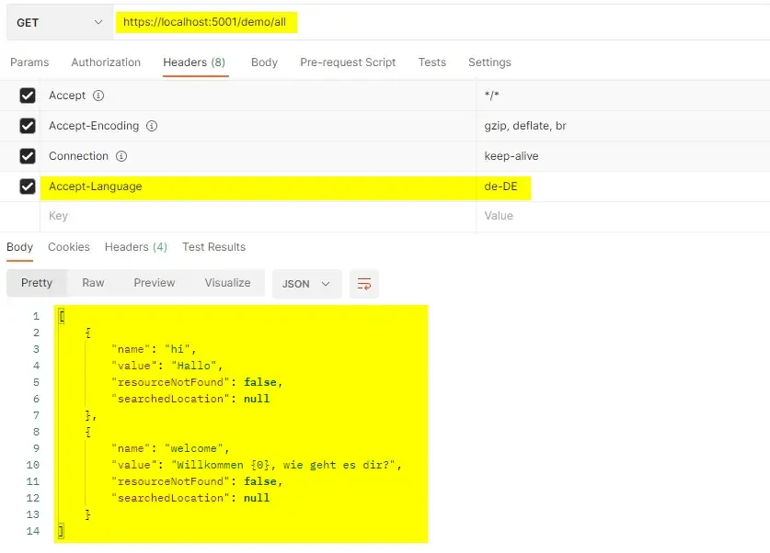
Task: Toggle line wrapping in the response viewer
Action: coord(363,284)
